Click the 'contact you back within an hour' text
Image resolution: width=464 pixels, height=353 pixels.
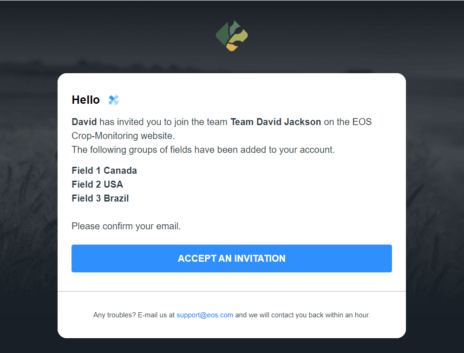(x=320, y=315)
